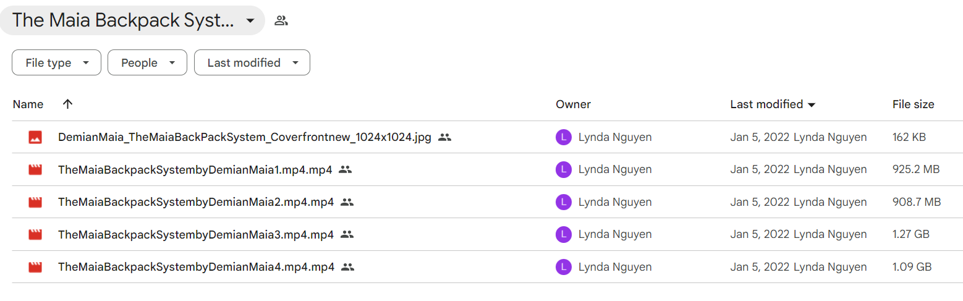Open the People filter dropdown
The image size is (963, 301).
tap(147, 62)
